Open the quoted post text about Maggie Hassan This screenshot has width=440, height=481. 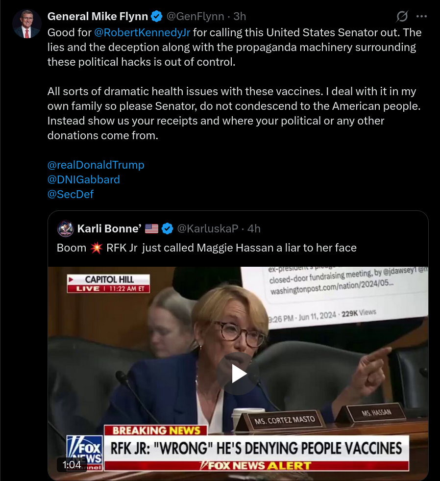(x=207, y=248)
